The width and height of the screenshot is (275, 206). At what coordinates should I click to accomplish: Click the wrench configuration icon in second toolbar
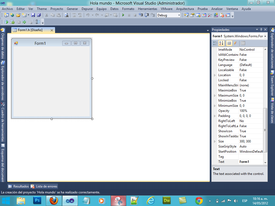pyautogui.click(x=38, y=22)
